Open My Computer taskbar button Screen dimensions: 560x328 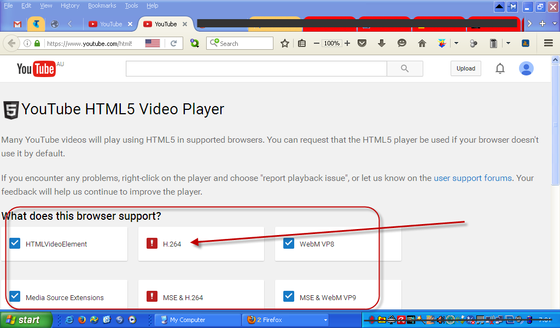click(x=198, y=320)
